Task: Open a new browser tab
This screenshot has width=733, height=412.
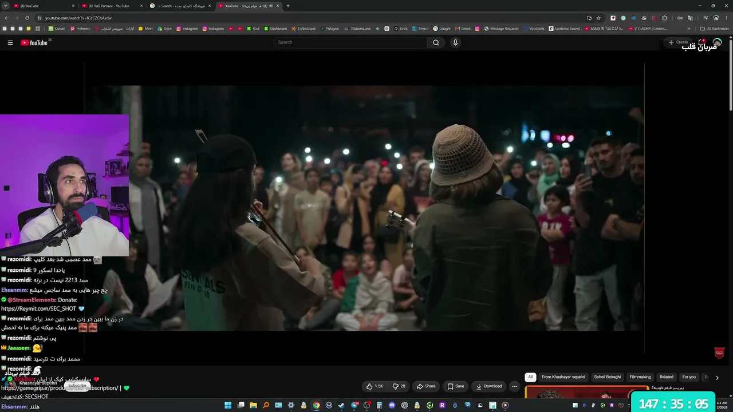Action: pyautogui.click(x=287, y=6)
